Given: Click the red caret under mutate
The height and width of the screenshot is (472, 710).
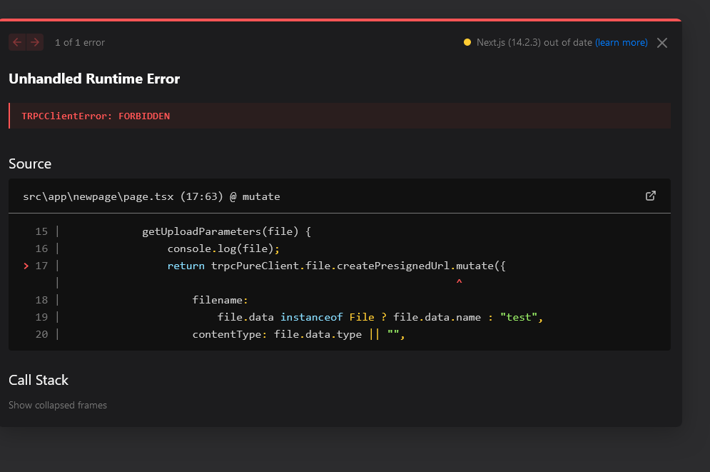Looking at the screenshot, I should (x=460, y=283).
